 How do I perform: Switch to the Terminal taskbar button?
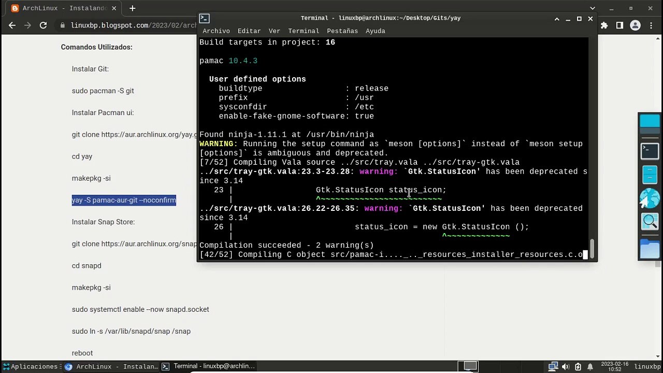[208, 366]
